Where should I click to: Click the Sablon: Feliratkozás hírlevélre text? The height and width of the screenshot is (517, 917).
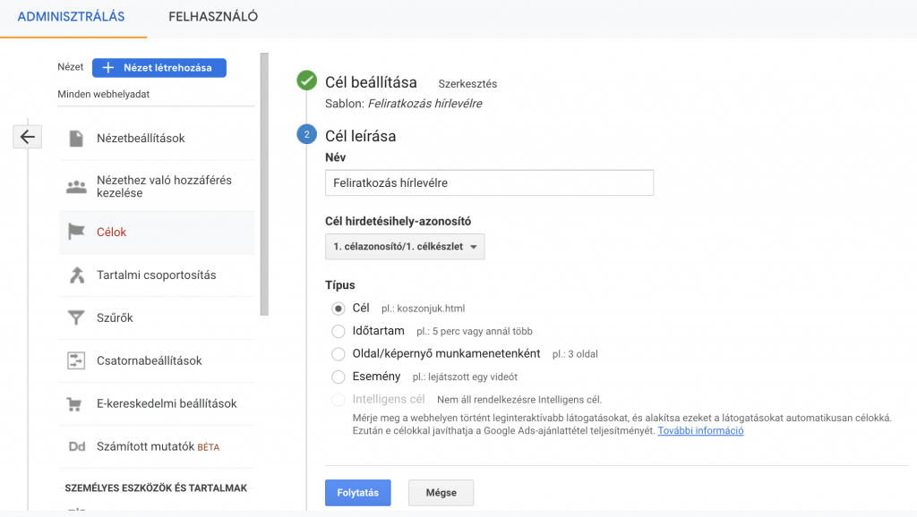[x=404, y=104]
